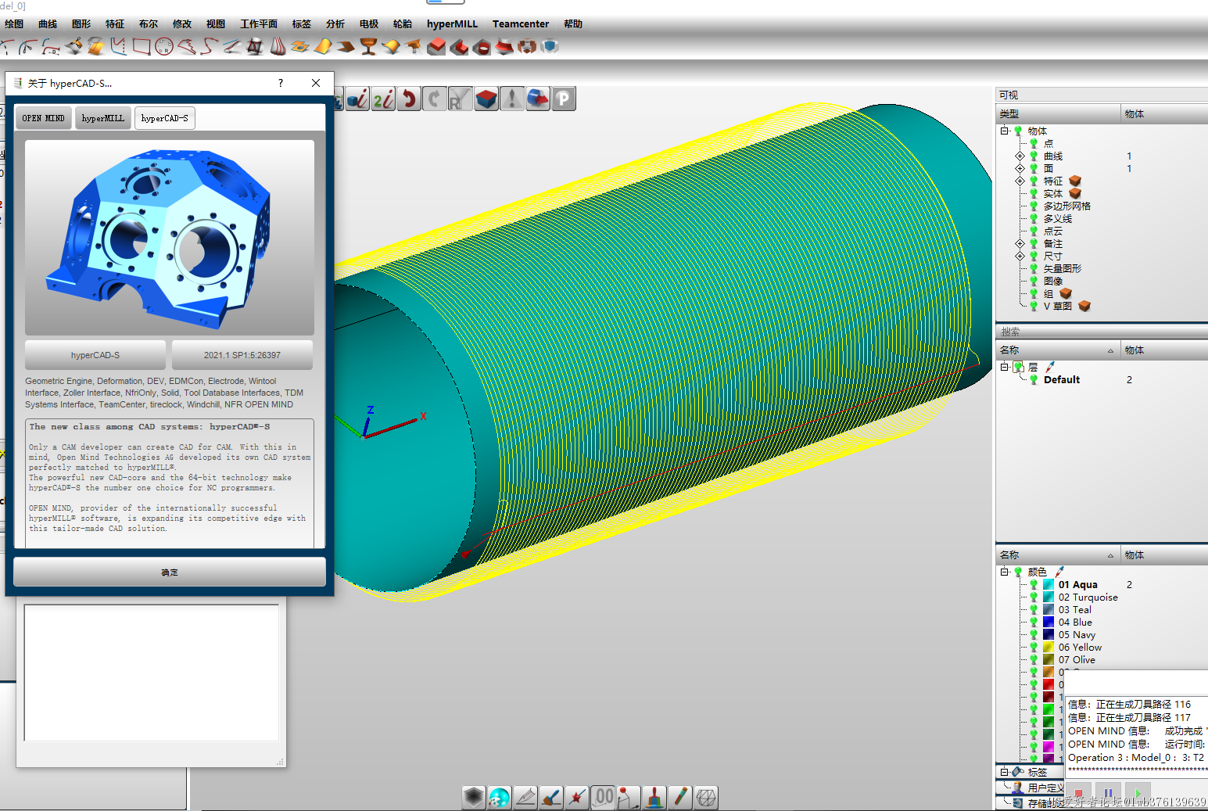Click the blue part picture in about dialog
This screenshot has width=1208, height=811.
(x=170, y=238)
